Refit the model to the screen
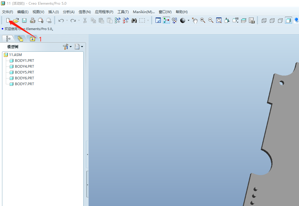The image size is (299, 206). tap(219, 20)
